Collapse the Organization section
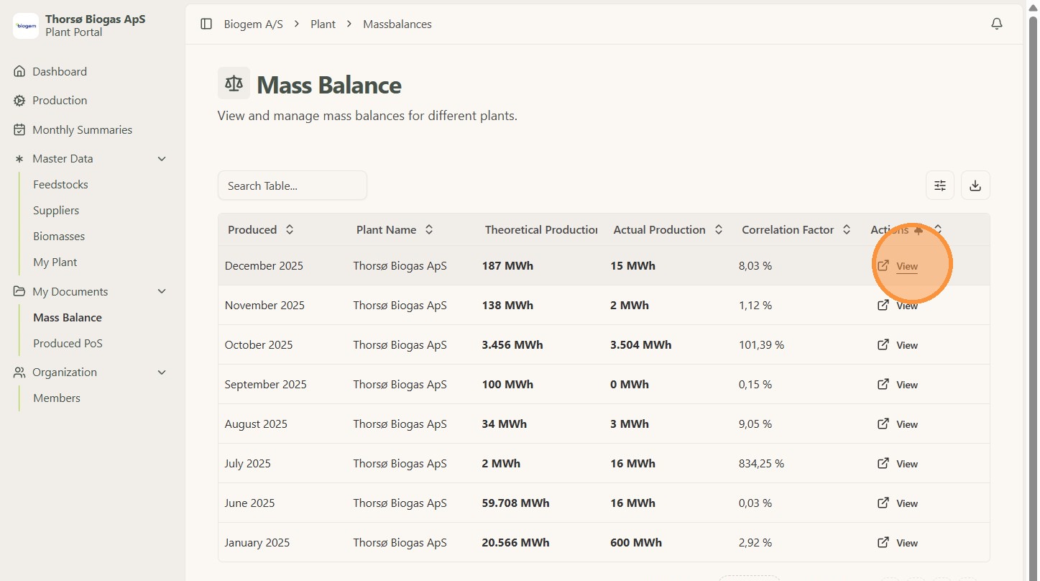Viewport: 1040px width, 581px height. [162, 372]
